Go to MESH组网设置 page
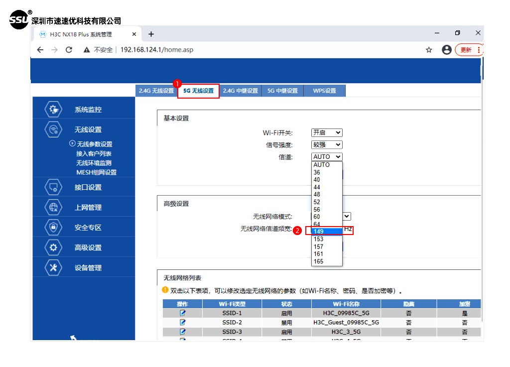Screen dimensions: 510x367 click(x=96, y=172)
